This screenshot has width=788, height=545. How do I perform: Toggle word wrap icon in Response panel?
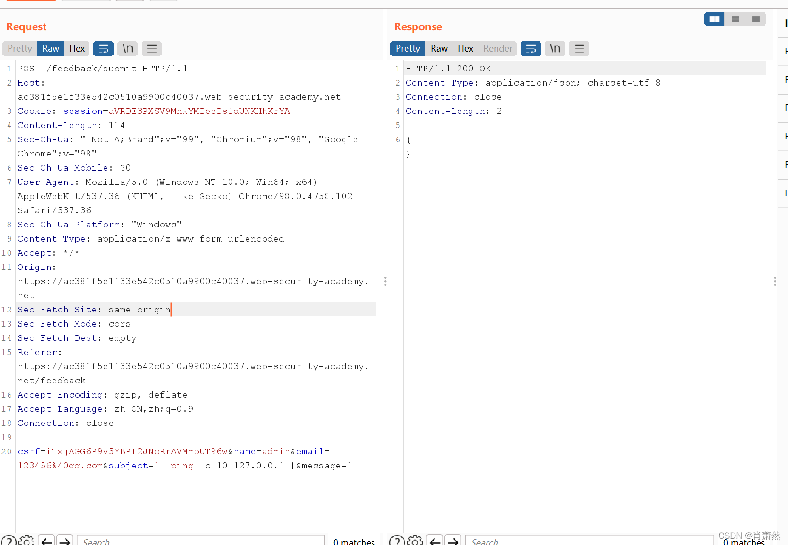531,49
